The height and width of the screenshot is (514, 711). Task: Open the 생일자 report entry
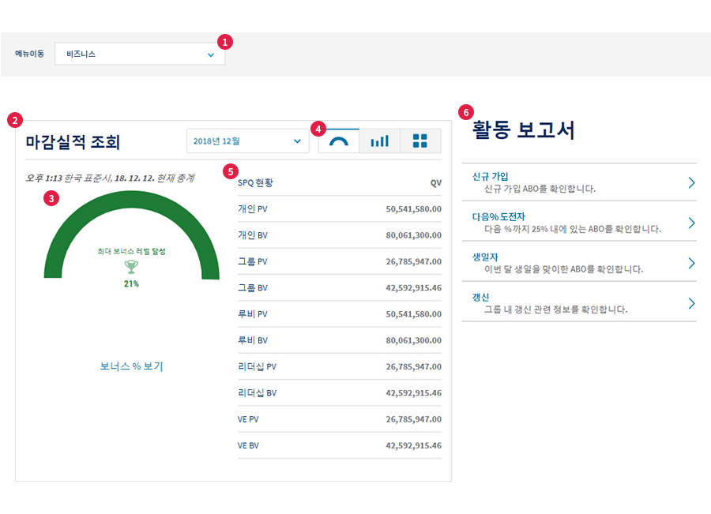coord(579,263)
